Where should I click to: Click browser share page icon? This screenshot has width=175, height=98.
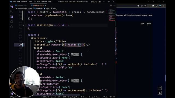tap(142, 6)
